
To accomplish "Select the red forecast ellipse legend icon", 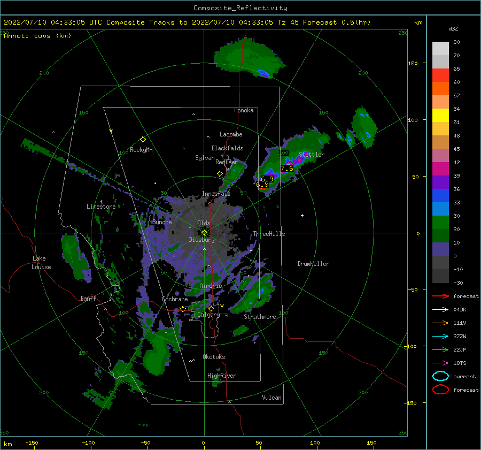I will click(440, 390).
